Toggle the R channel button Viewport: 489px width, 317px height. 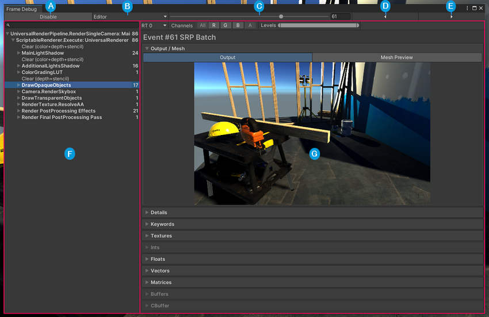[213, 26]
